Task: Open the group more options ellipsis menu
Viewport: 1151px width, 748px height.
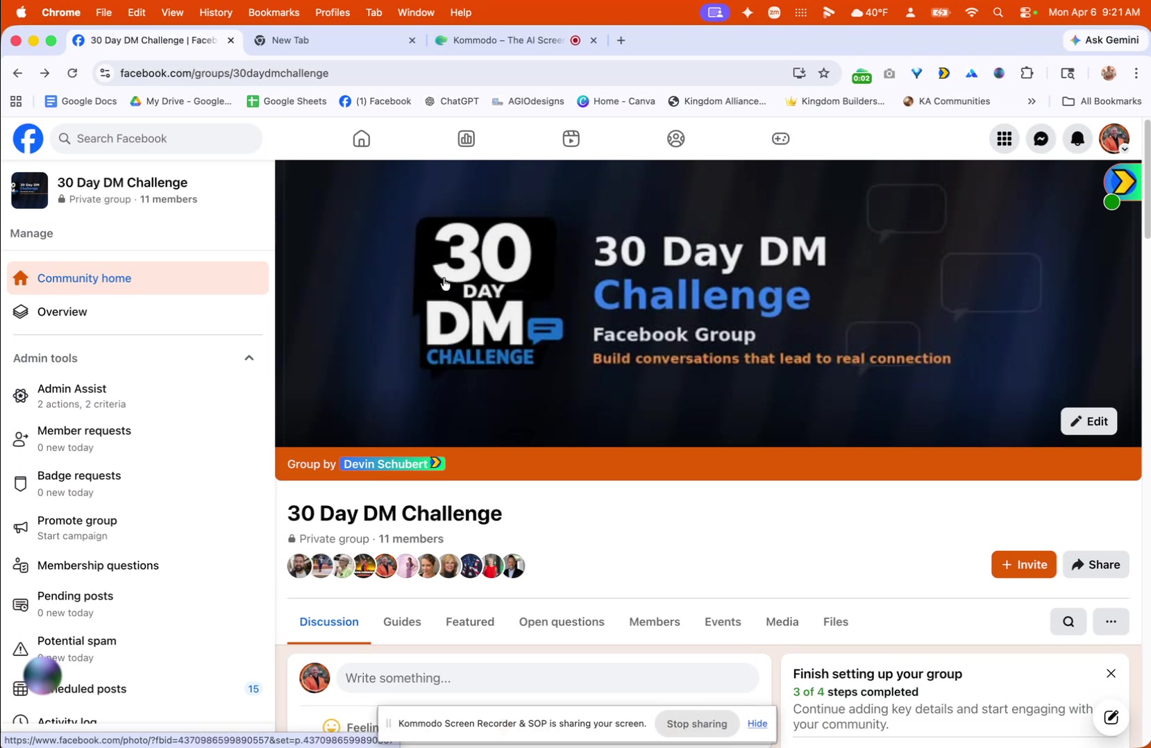Action: point(1111,622)
